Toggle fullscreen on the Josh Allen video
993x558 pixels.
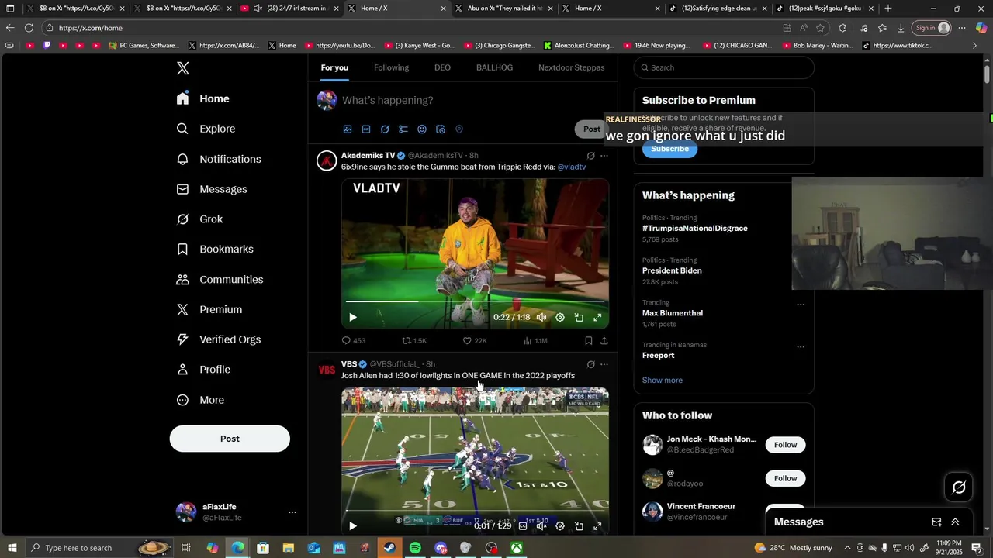(x=597, y=525)
